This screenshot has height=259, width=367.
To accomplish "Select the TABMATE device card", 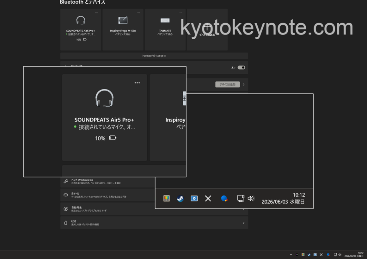I will [x=165, y=29].
